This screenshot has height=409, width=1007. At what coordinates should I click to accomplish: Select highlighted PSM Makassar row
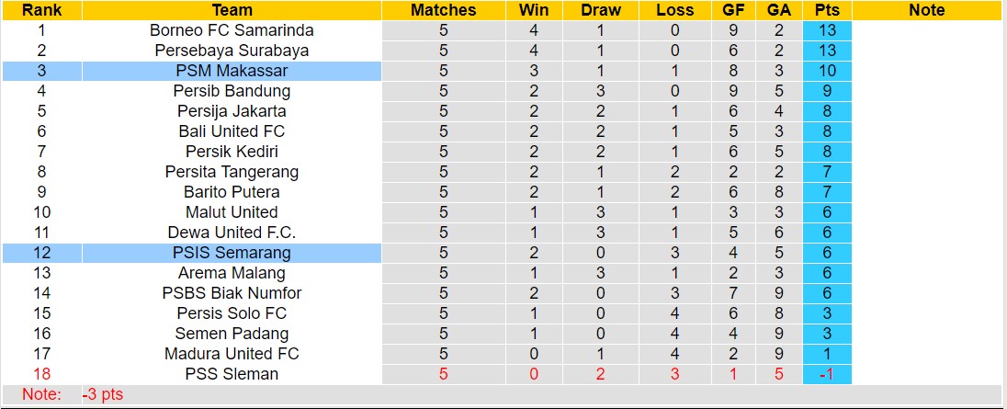tap(232, 71)
